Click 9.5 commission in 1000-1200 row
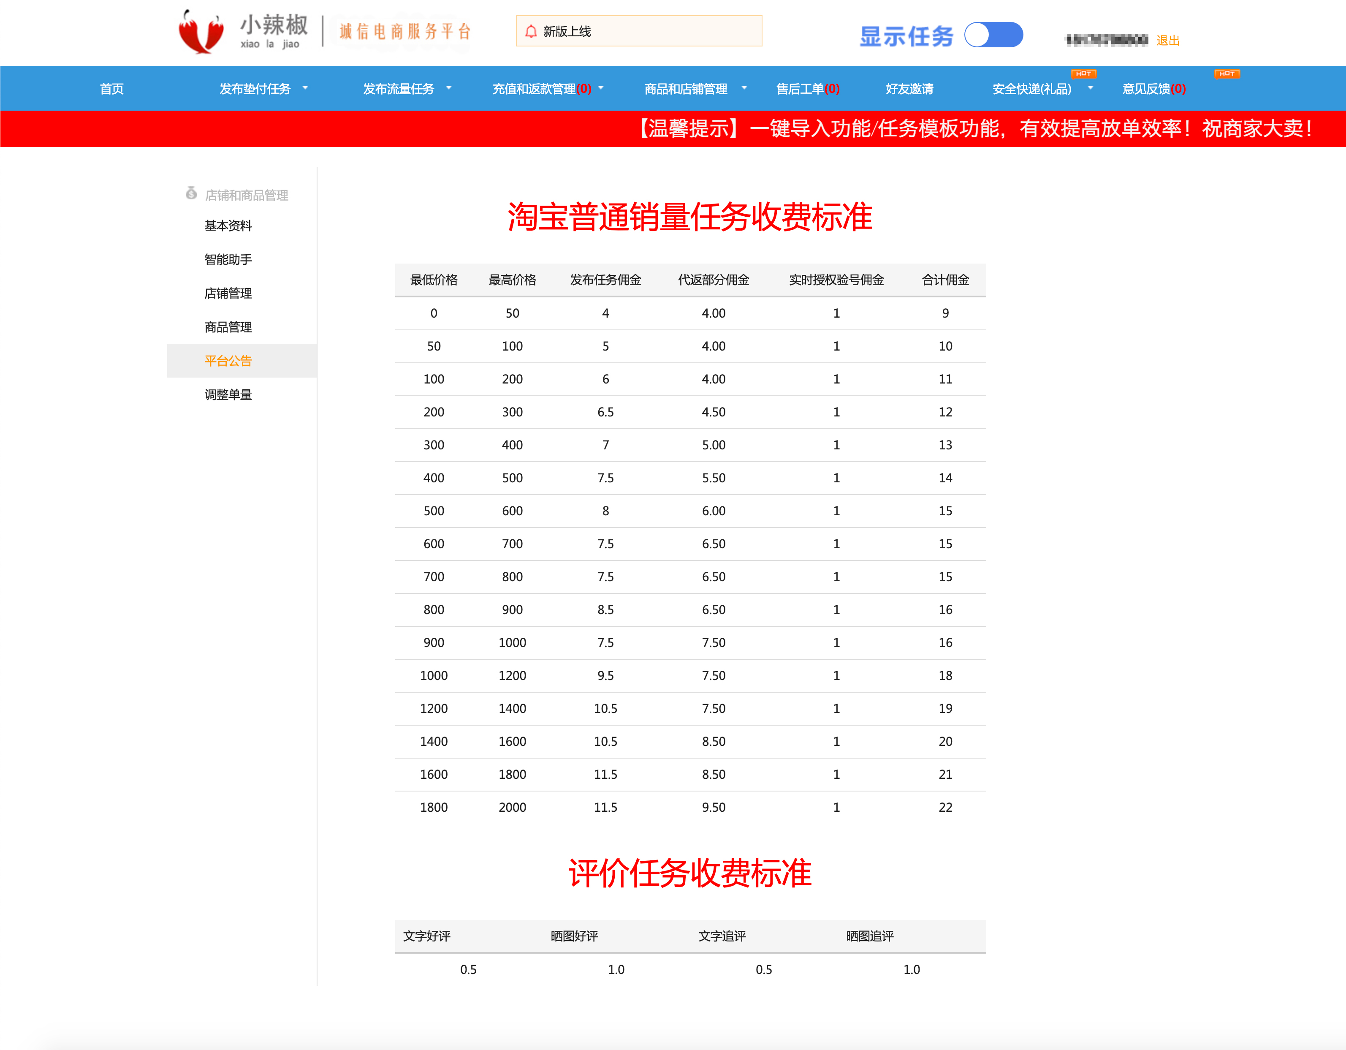 (605, 676)
